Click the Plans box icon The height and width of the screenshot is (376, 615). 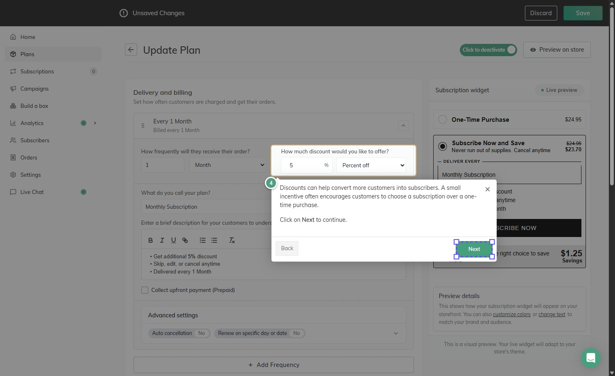[x=13, y=54]
